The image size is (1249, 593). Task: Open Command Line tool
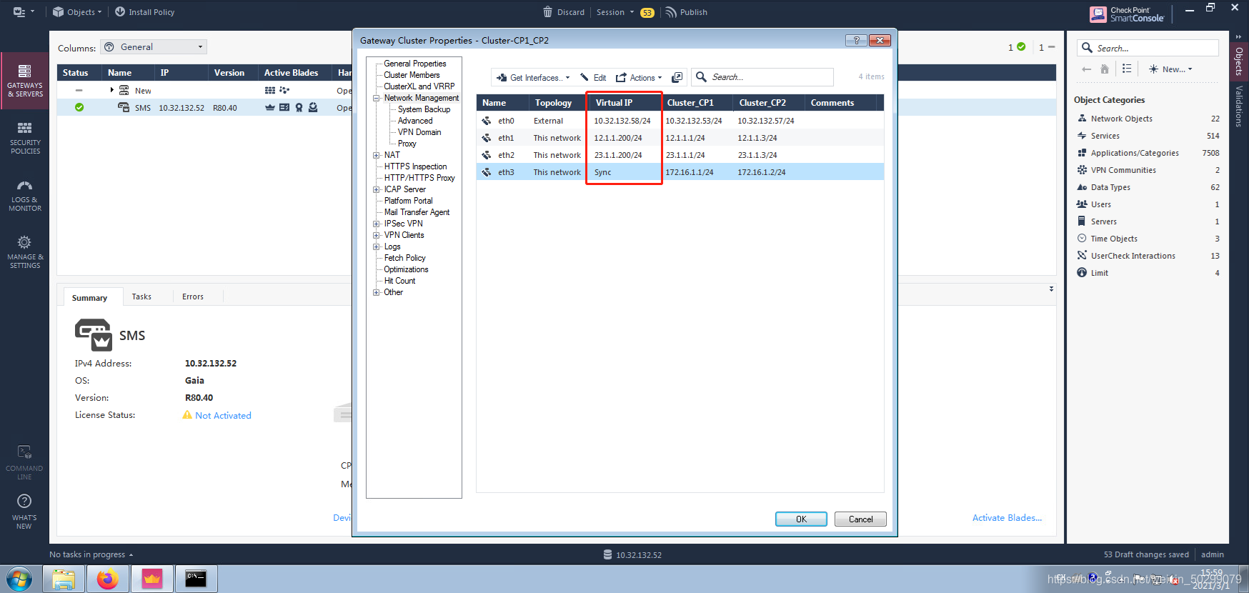(x=24, y=463)
